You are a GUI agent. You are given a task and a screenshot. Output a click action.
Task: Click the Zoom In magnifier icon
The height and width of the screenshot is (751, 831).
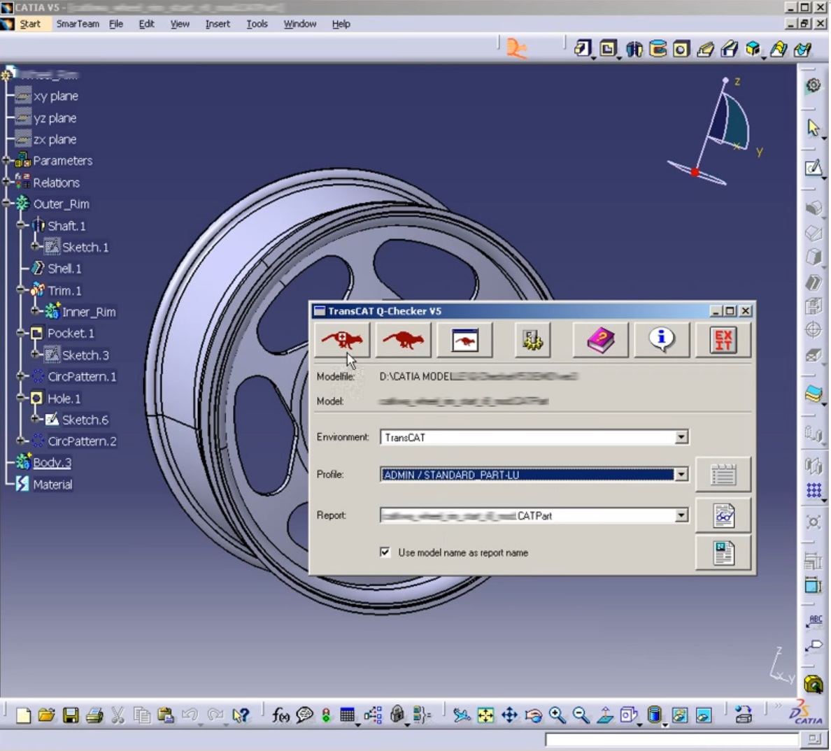(x=557, y=715)
